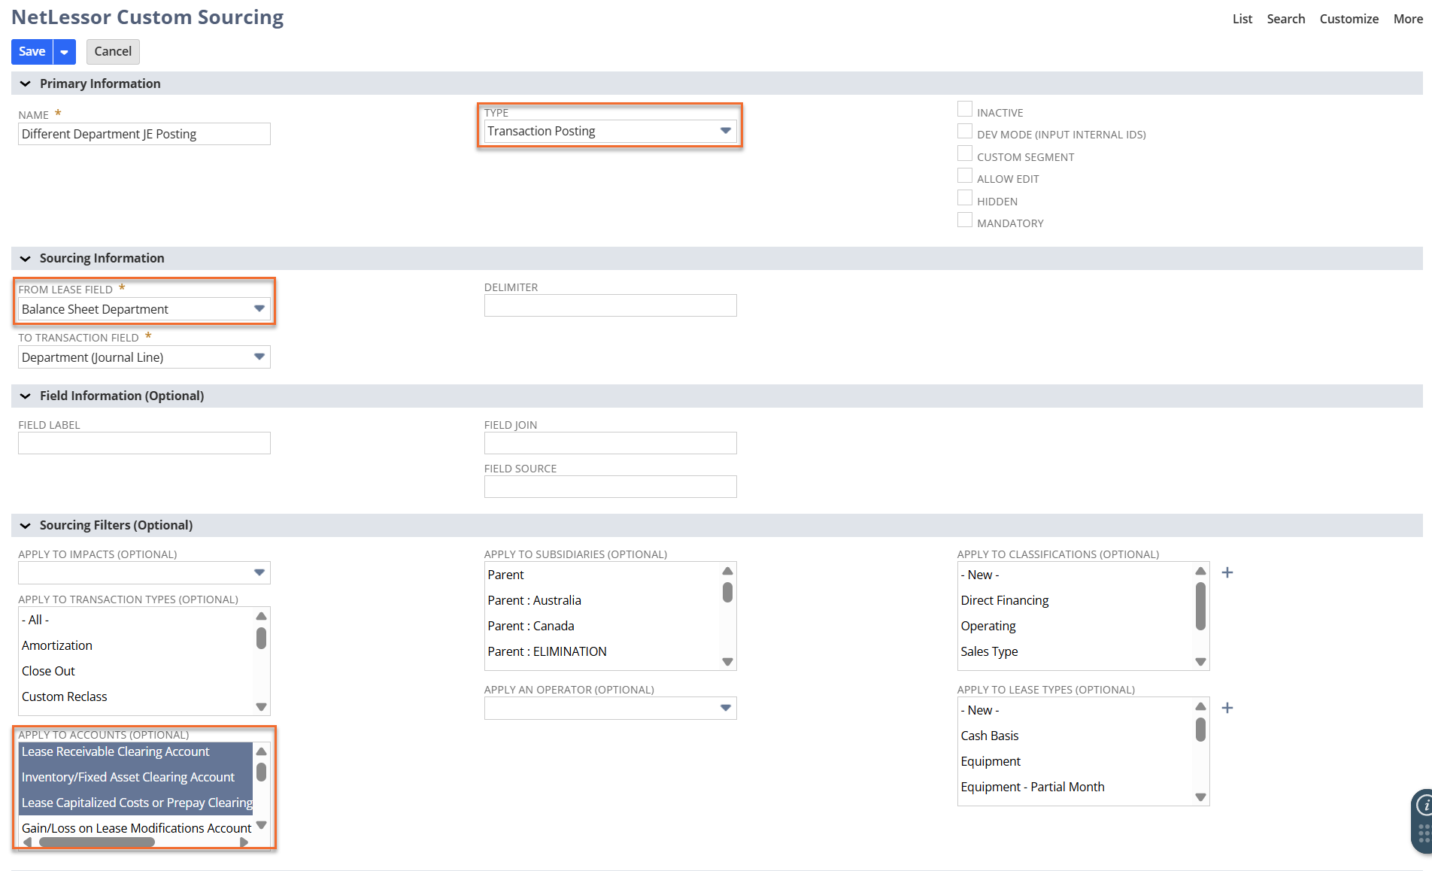Image resolution: width=1432 pixels, height=871 pixels.
Task: Click the plus icon beside Classifications list
Action: pyautogui.click(x=1227, y=573)
